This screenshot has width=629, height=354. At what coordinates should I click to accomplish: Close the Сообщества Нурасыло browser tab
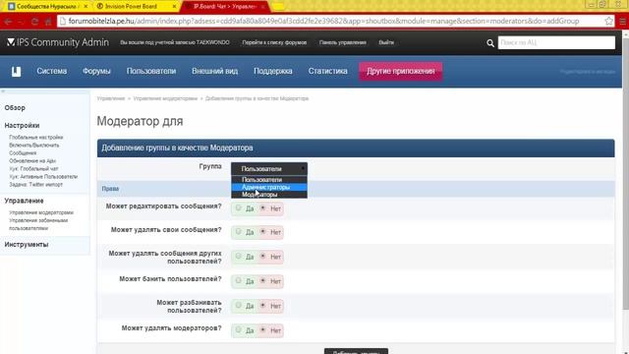[x=86, y=7]
